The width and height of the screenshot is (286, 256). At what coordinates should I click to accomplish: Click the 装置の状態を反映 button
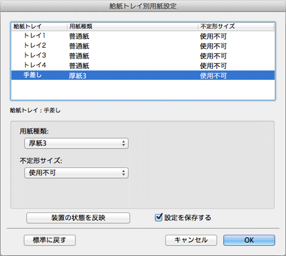pyautogui.click(x=78, y=218)
